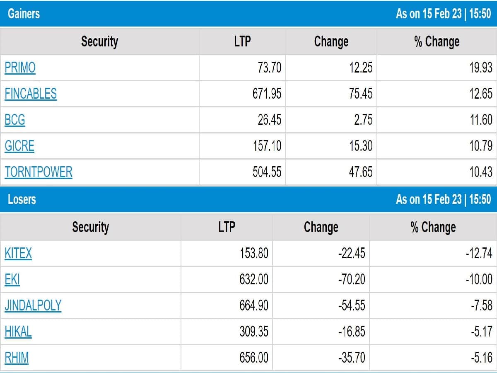Select the Losers section banner
Image resolution: width=497 pixels, height=373 pixels.
click(x=22, y=199)
